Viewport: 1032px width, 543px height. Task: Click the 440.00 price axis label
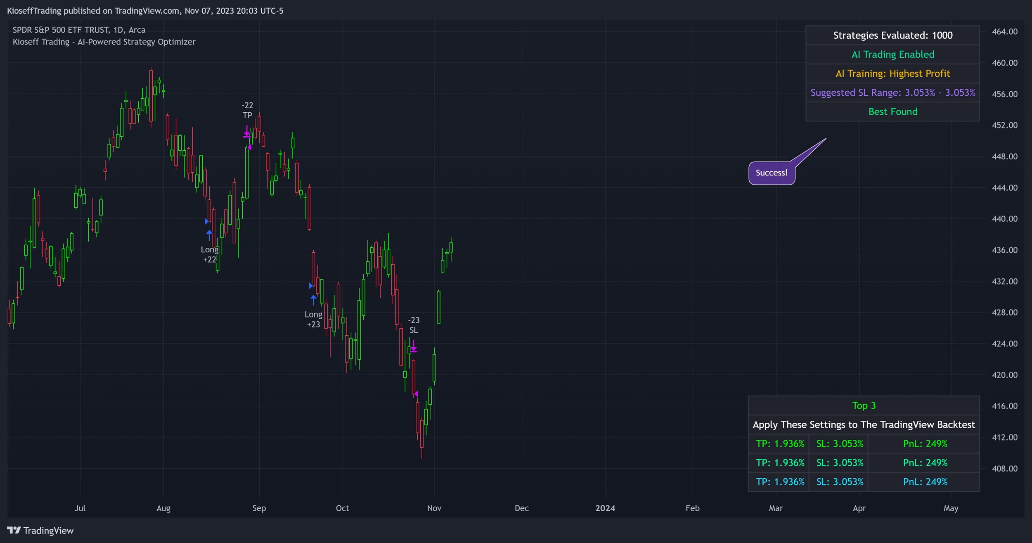(x=1004, y=219)
